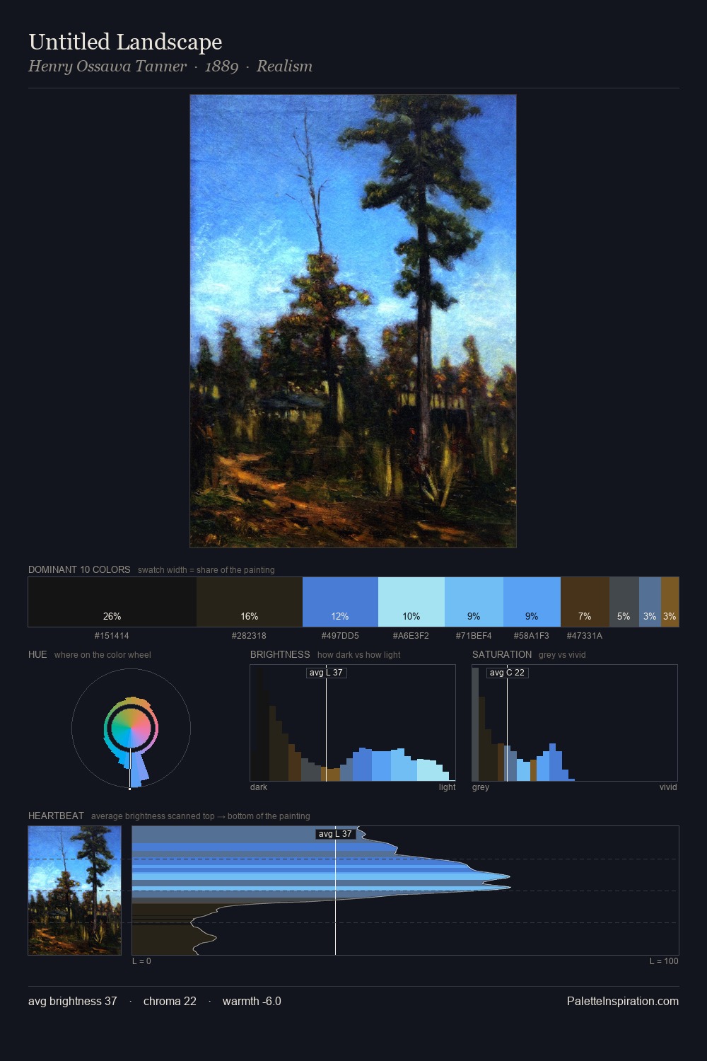Image resolution: width=707 pixels, height=1061 pixels.
Task: Select the 12% blue #497DD5 swatch
Action: click(340, 602)
